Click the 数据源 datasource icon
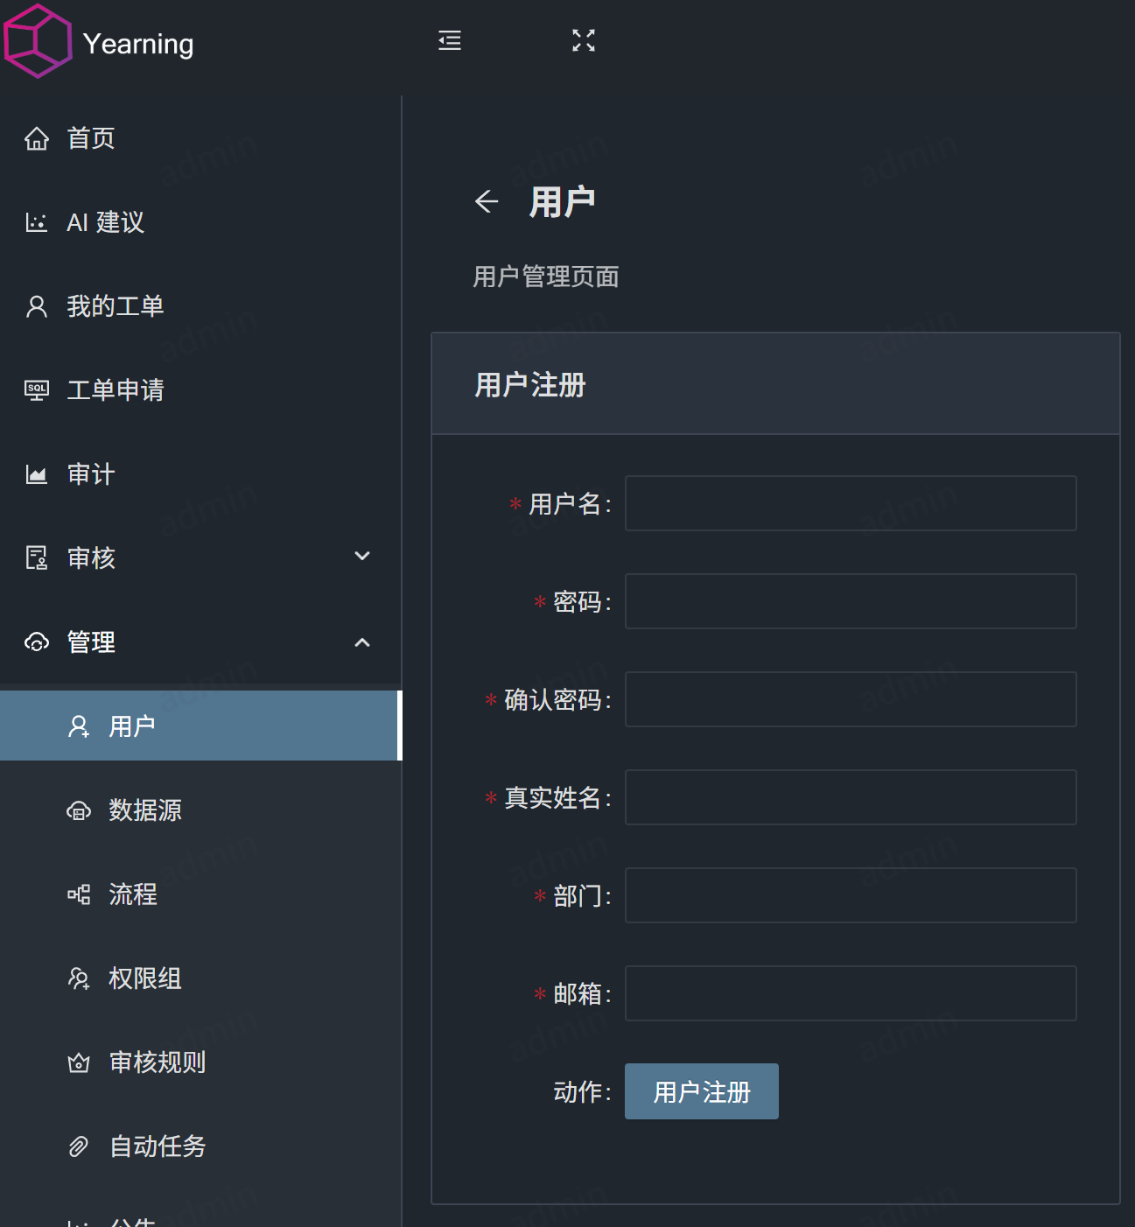This screenshot has height=1227, width=1135. point(79,810)
